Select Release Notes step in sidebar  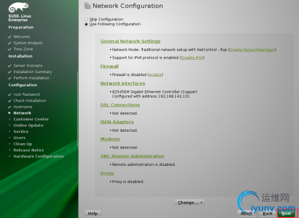(29, 150)
